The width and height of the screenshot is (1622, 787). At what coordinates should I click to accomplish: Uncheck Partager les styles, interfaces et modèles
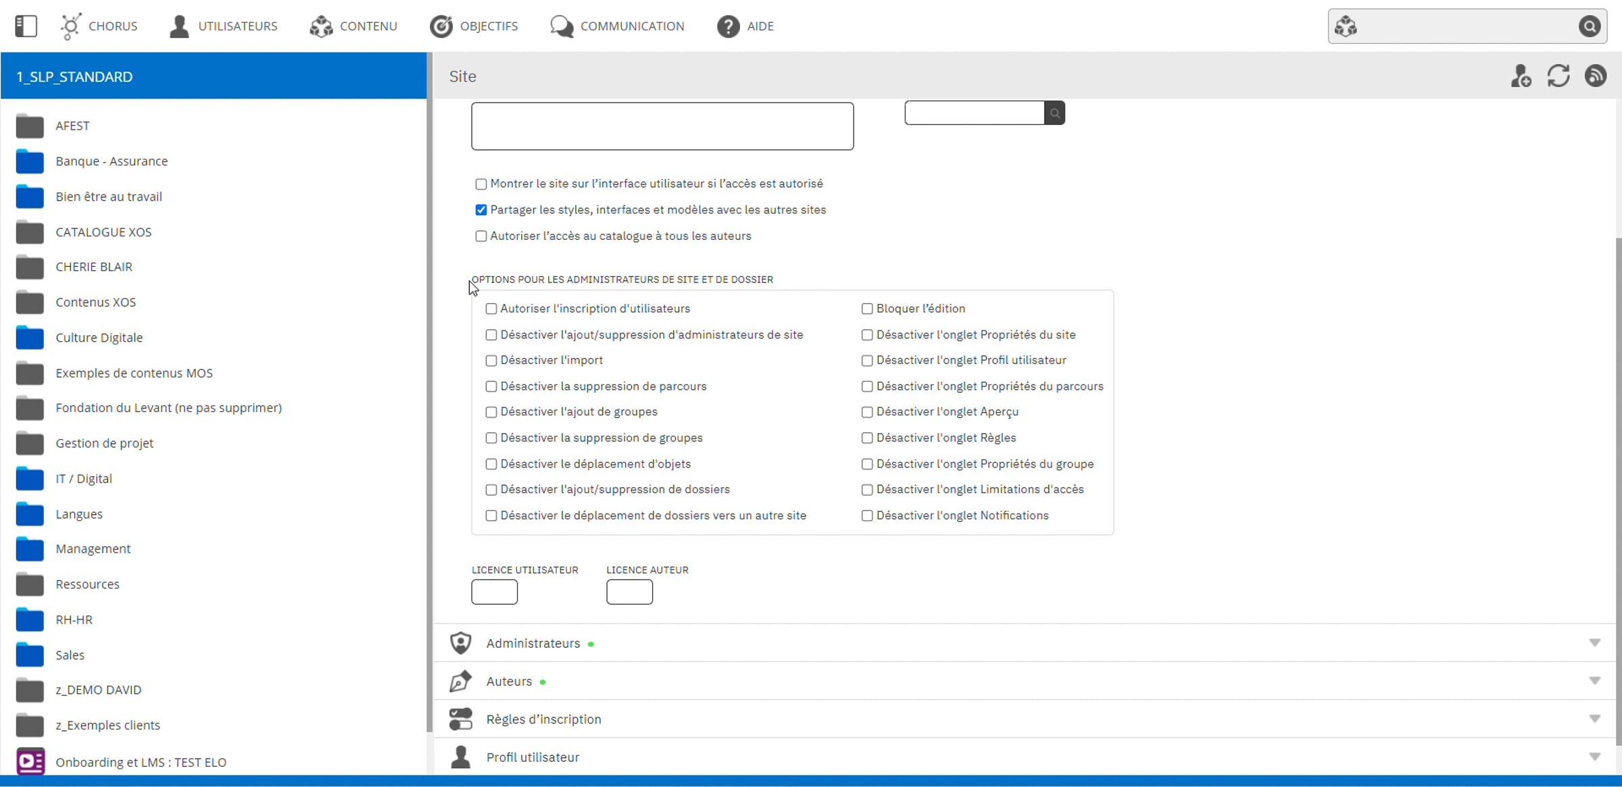(481, 210)
